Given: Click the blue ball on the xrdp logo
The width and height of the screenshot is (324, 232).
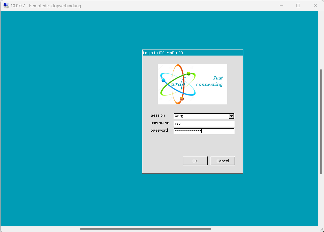Looking at the screenshot, I should [x=163, y=80].
